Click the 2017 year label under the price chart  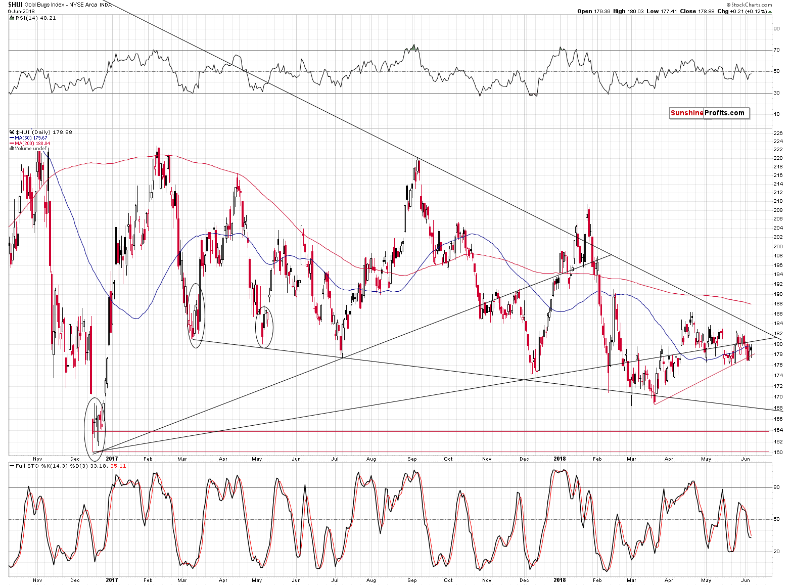point(112,459)
